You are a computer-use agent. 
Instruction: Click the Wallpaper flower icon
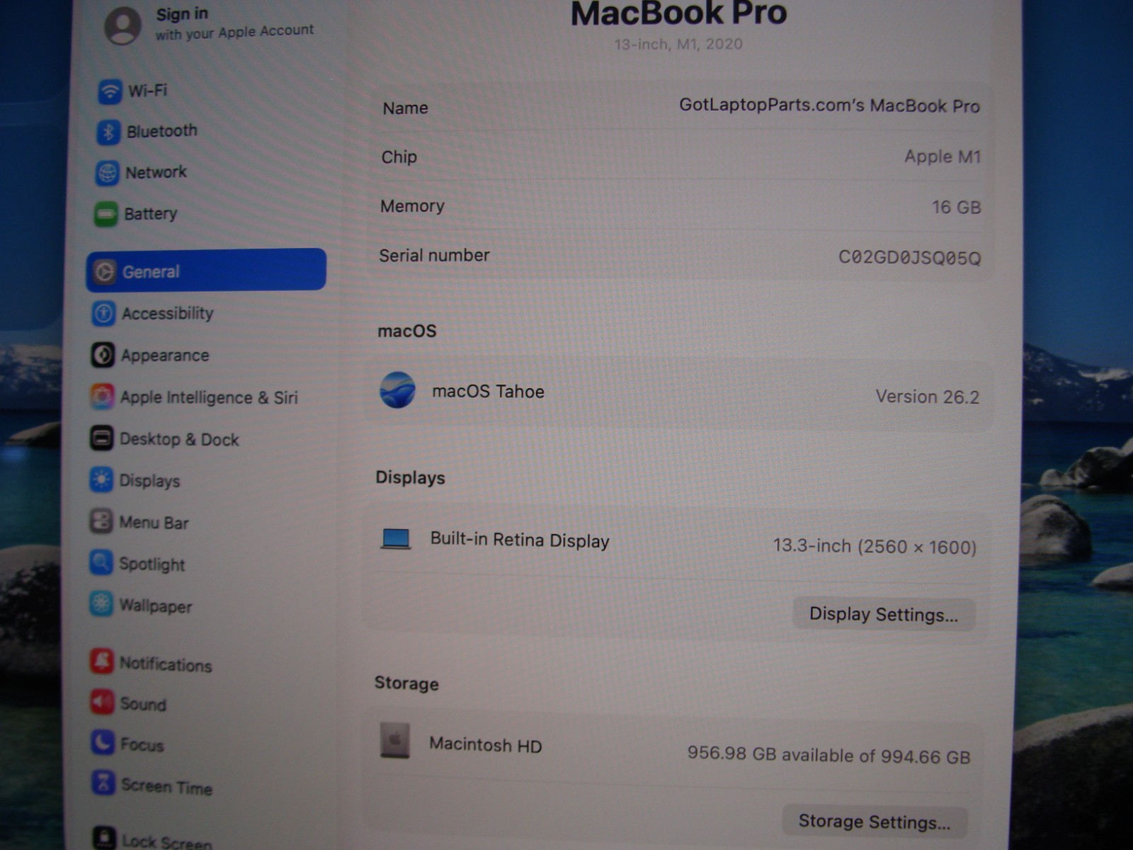[101, 604]
